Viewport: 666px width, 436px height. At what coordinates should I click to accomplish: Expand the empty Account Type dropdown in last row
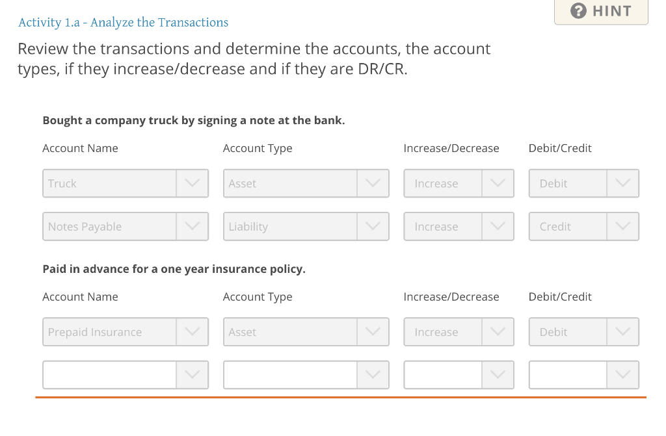[x=373, y=374]
